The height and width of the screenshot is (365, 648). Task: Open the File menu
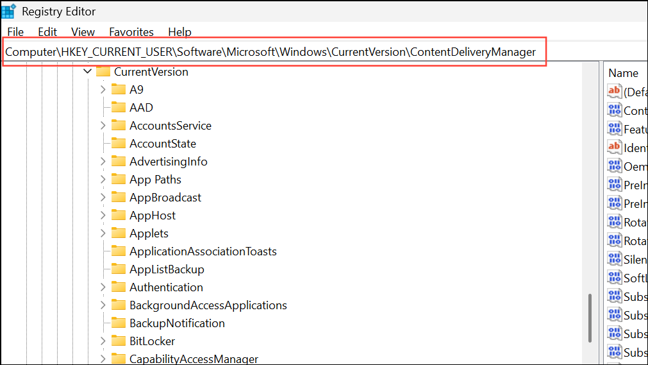[15, 32]
